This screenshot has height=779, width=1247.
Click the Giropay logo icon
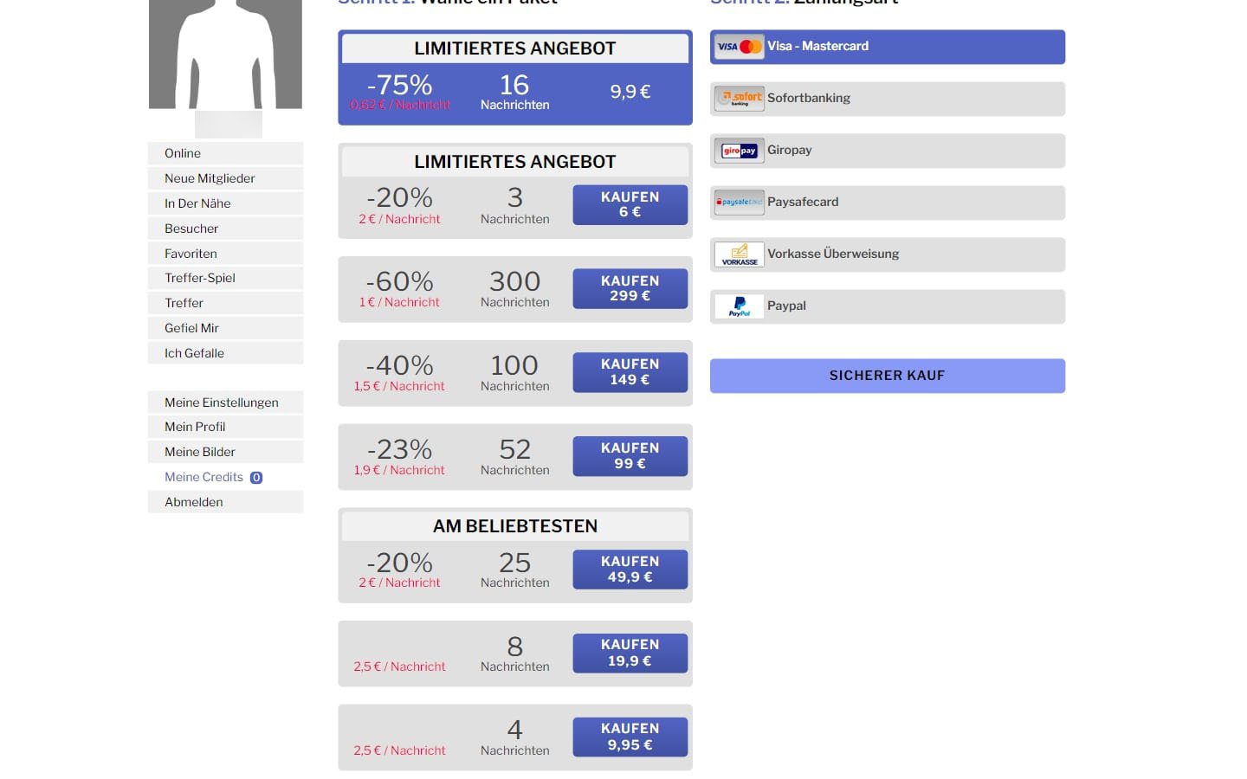739,151
